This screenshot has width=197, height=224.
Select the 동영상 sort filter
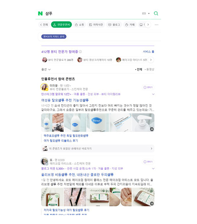(x=149, y=69)
